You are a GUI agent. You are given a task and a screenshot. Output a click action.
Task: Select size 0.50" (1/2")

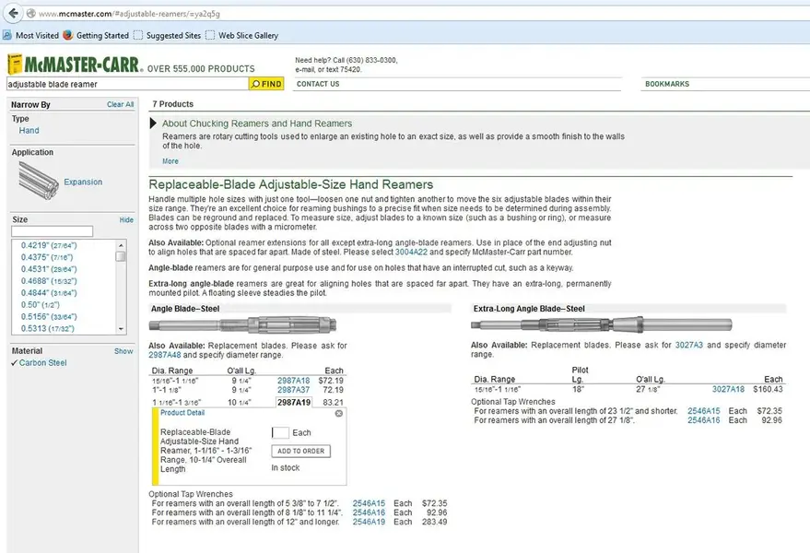pos(41,305)
